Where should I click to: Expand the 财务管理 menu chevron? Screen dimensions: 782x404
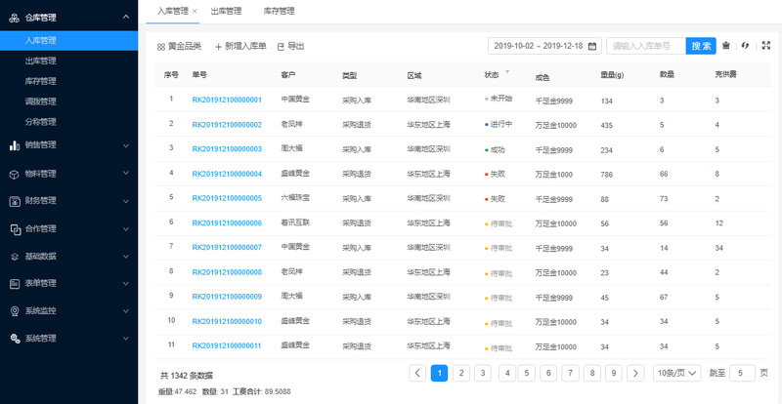126,201
